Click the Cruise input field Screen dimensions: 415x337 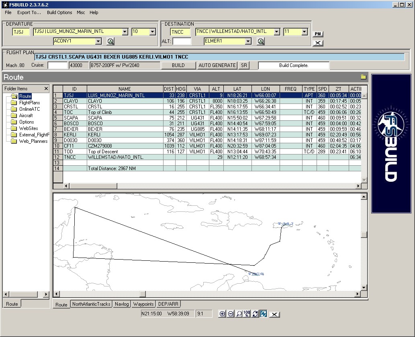[57, 65]
